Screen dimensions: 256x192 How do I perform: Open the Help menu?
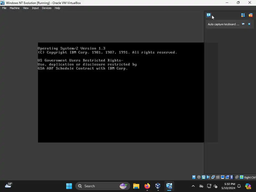57,8
